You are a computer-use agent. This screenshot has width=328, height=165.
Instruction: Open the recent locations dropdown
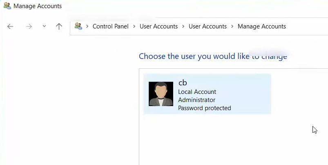[44, 26]
